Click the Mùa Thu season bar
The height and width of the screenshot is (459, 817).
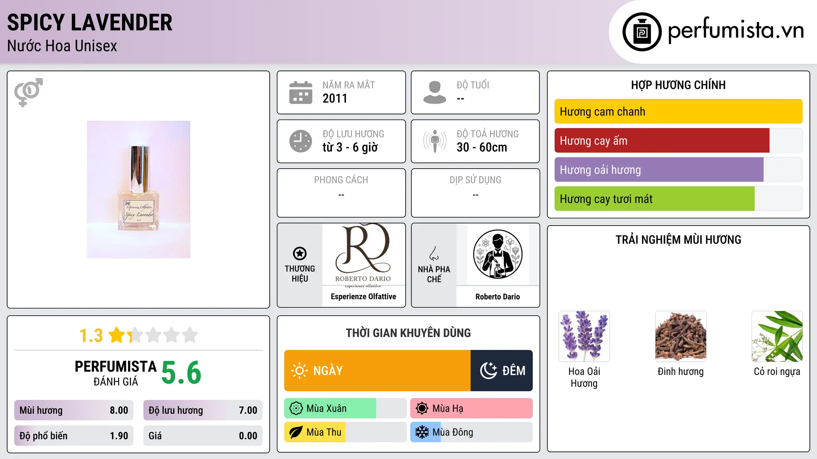345,432
